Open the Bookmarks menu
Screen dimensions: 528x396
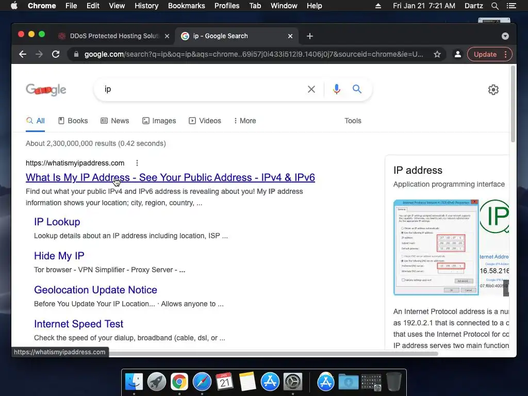(x=187, y=6)
